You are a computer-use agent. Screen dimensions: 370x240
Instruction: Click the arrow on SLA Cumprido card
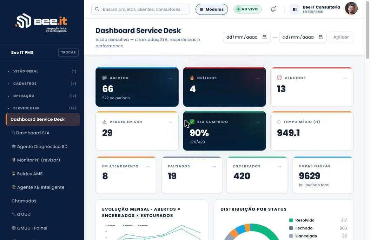(x=257, y=122)
